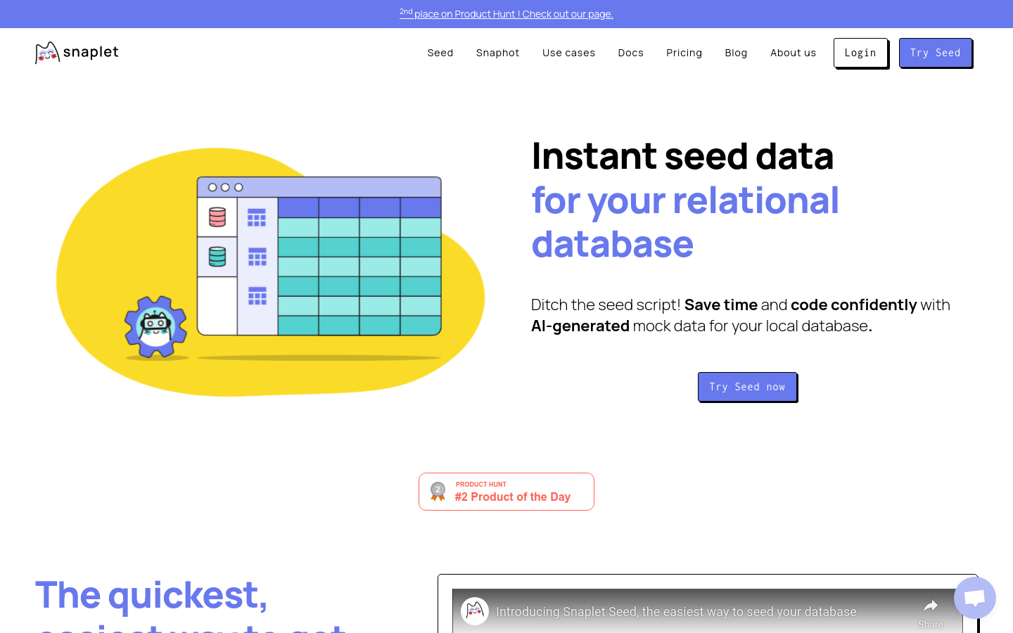This screenshot has height=633, width=1013.
Task: Click the hero database table illustration
Action: click(319, 256)
